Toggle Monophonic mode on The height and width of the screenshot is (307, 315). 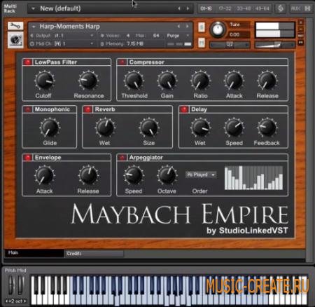click(x=28, y=109)
